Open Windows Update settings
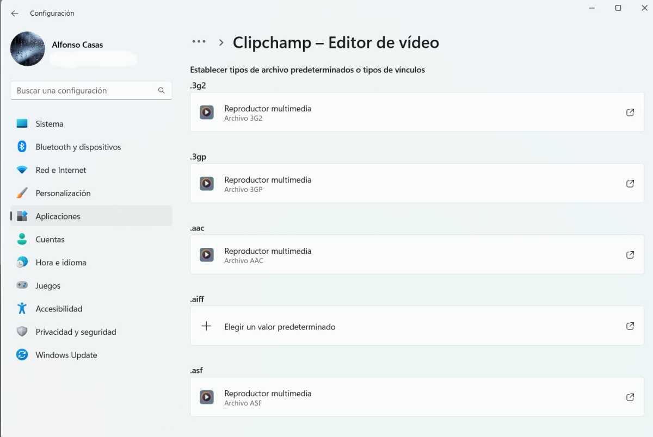 point(91,355)
